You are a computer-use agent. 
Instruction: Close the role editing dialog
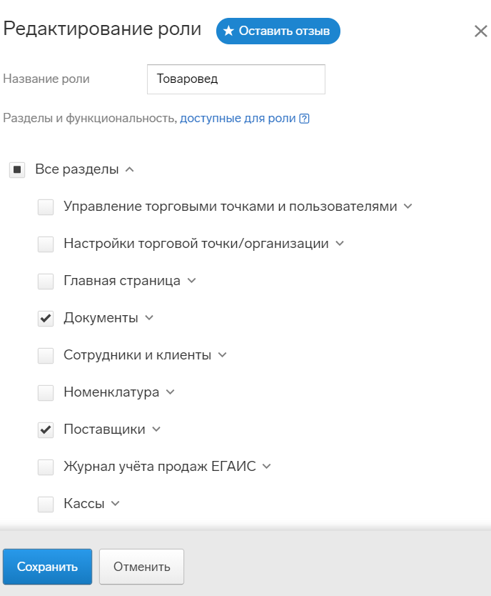[x=480, y=31]
